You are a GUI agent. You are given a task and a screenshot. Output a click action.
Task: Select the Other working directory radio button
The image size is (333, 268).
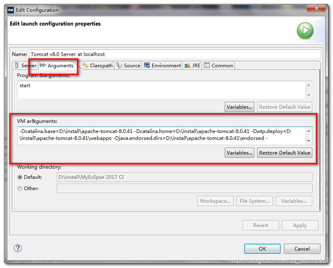tap(20, 189)
